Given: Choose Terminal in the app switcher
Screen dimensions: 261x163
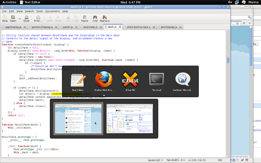Looking at the screenshot, I should pyautogui.click(x=157, y=81).
